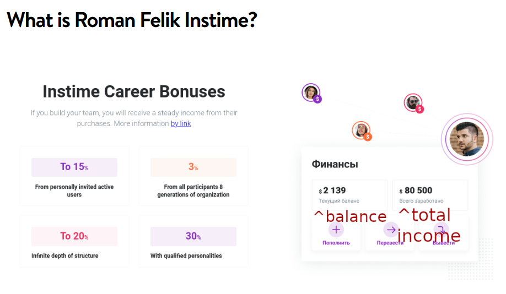Click the purple '30%' badge
Screen dimensions: 506x294
[x=193, y=236]
